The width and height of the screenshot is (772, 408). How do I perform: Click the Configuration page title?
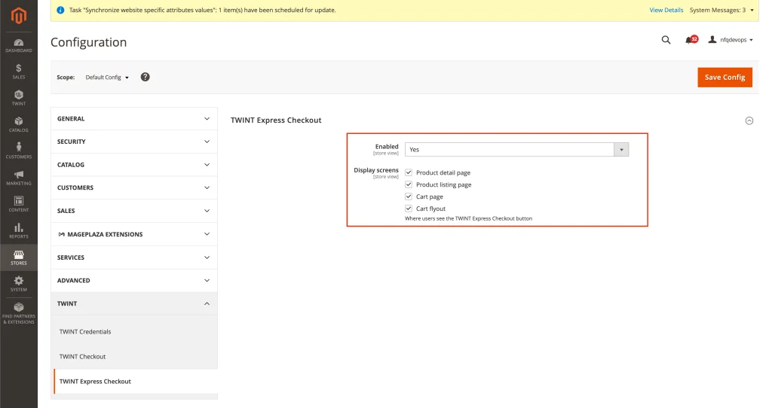pyautogui.click(x=89, y=42)
